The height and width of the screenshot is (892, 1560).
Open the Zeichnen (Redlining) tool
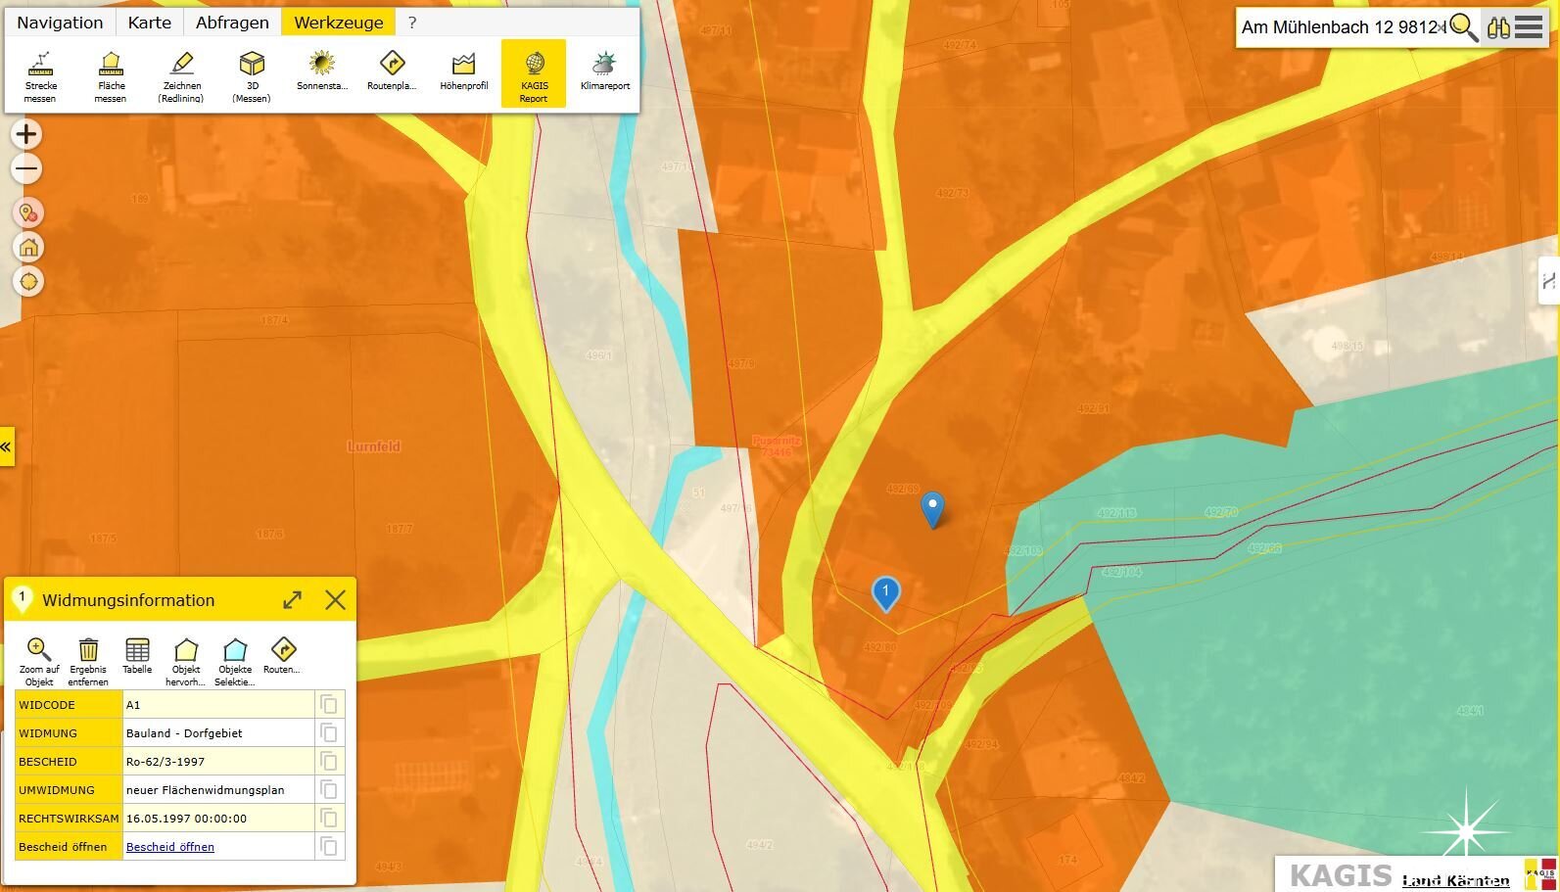(181, 74)
